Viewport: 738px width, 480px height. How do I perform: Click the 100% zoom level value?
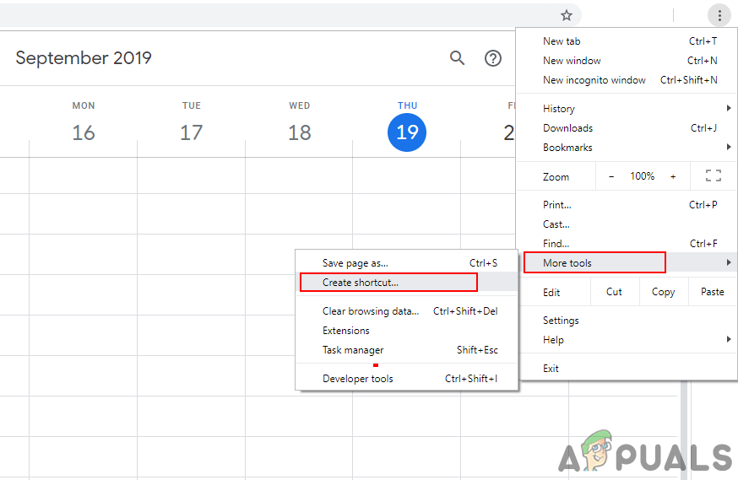[642, 176]
